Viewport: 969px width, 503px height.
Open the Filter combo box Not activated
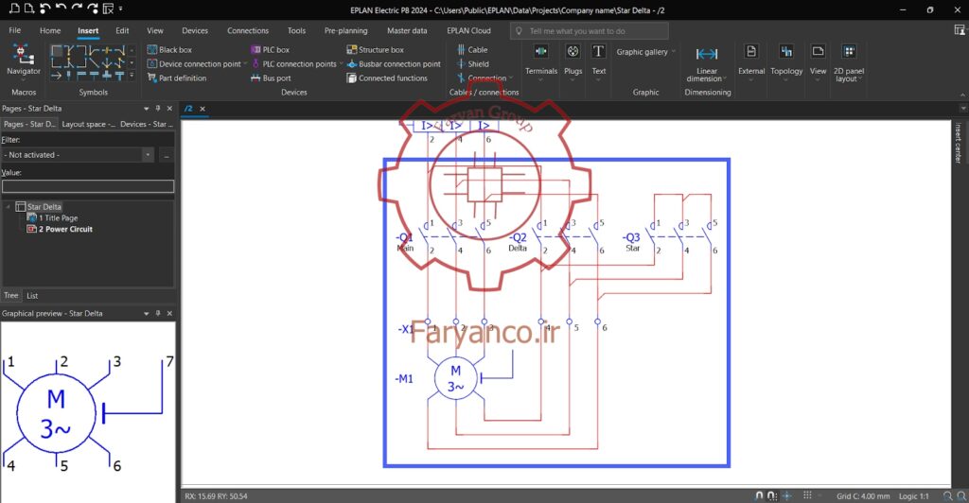tap(78, 155)
